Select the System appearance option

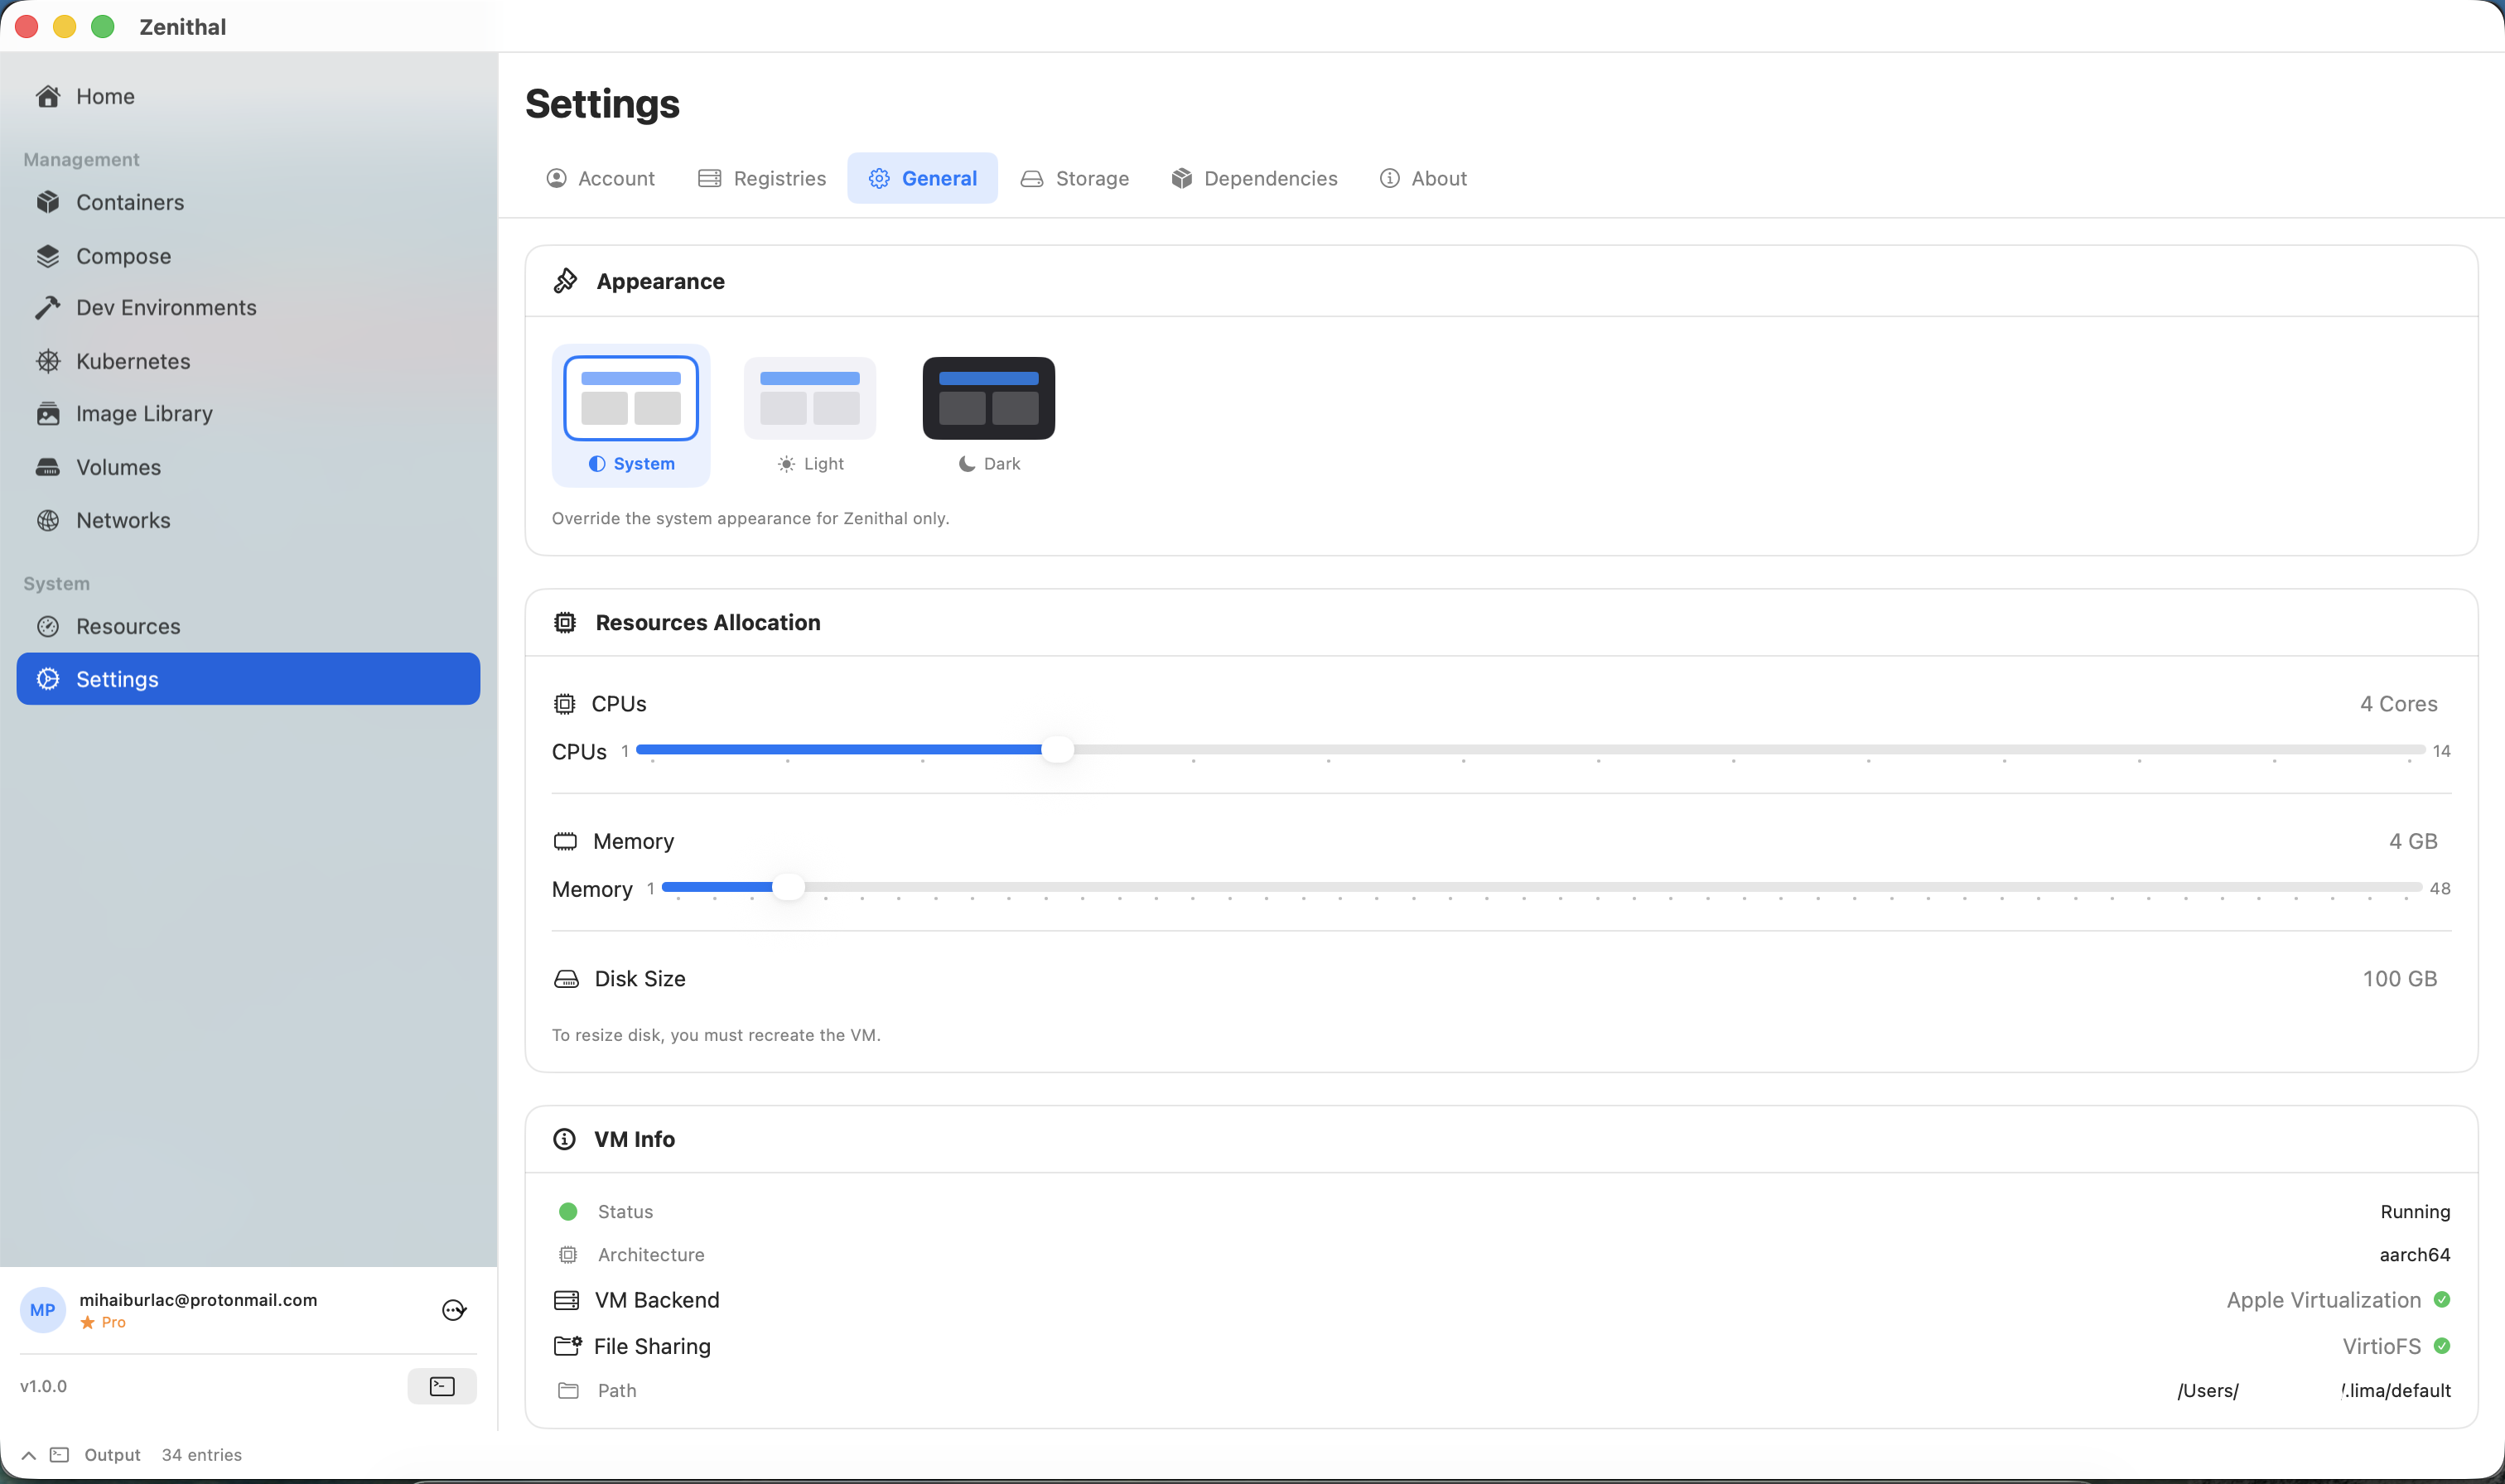point(631,415)
